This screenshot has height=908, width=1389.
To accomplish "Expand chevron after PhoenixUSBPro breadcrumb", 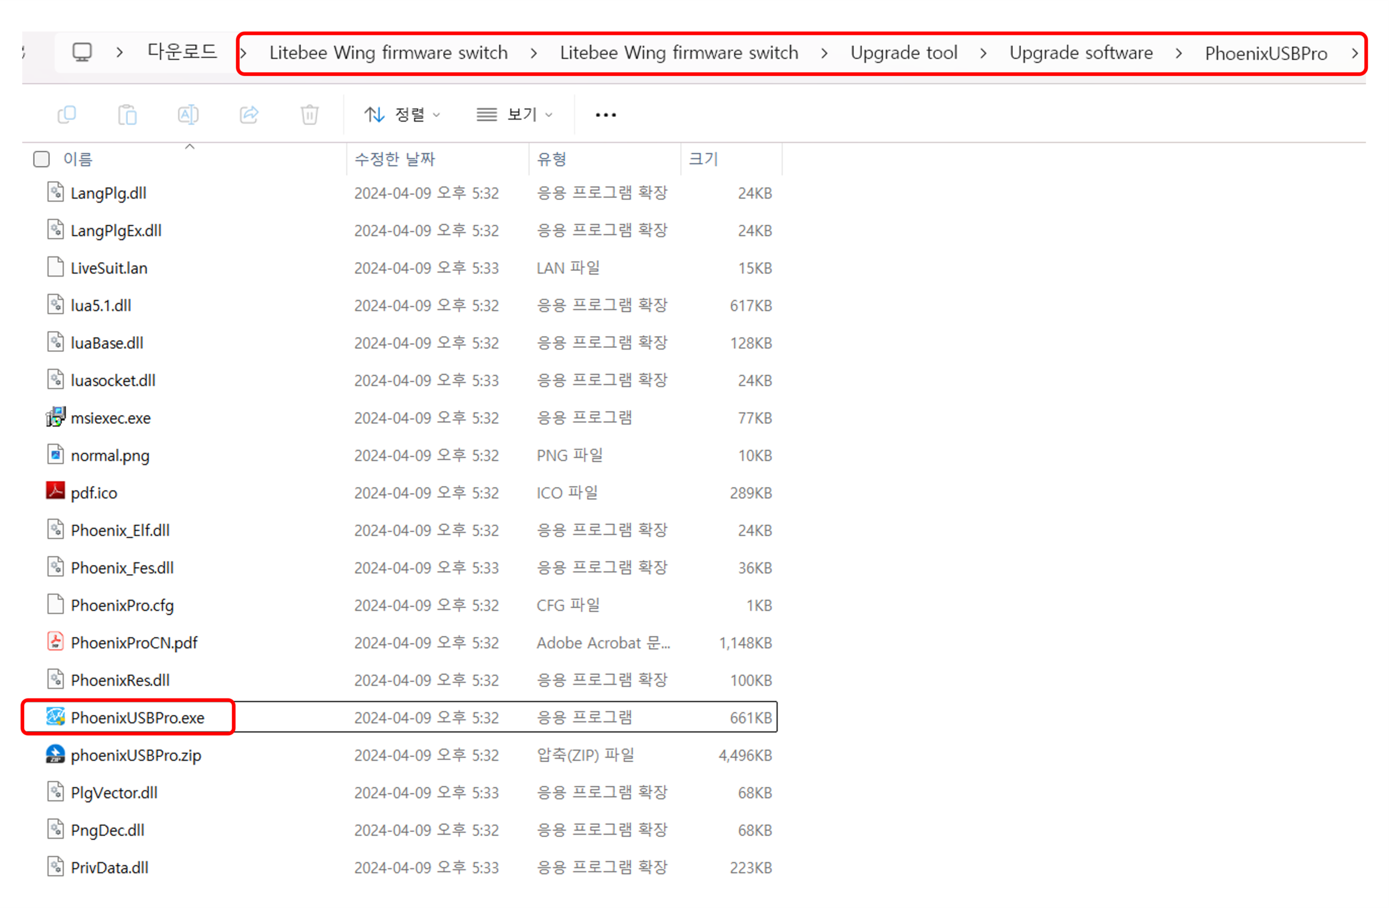I will 1355,53.
